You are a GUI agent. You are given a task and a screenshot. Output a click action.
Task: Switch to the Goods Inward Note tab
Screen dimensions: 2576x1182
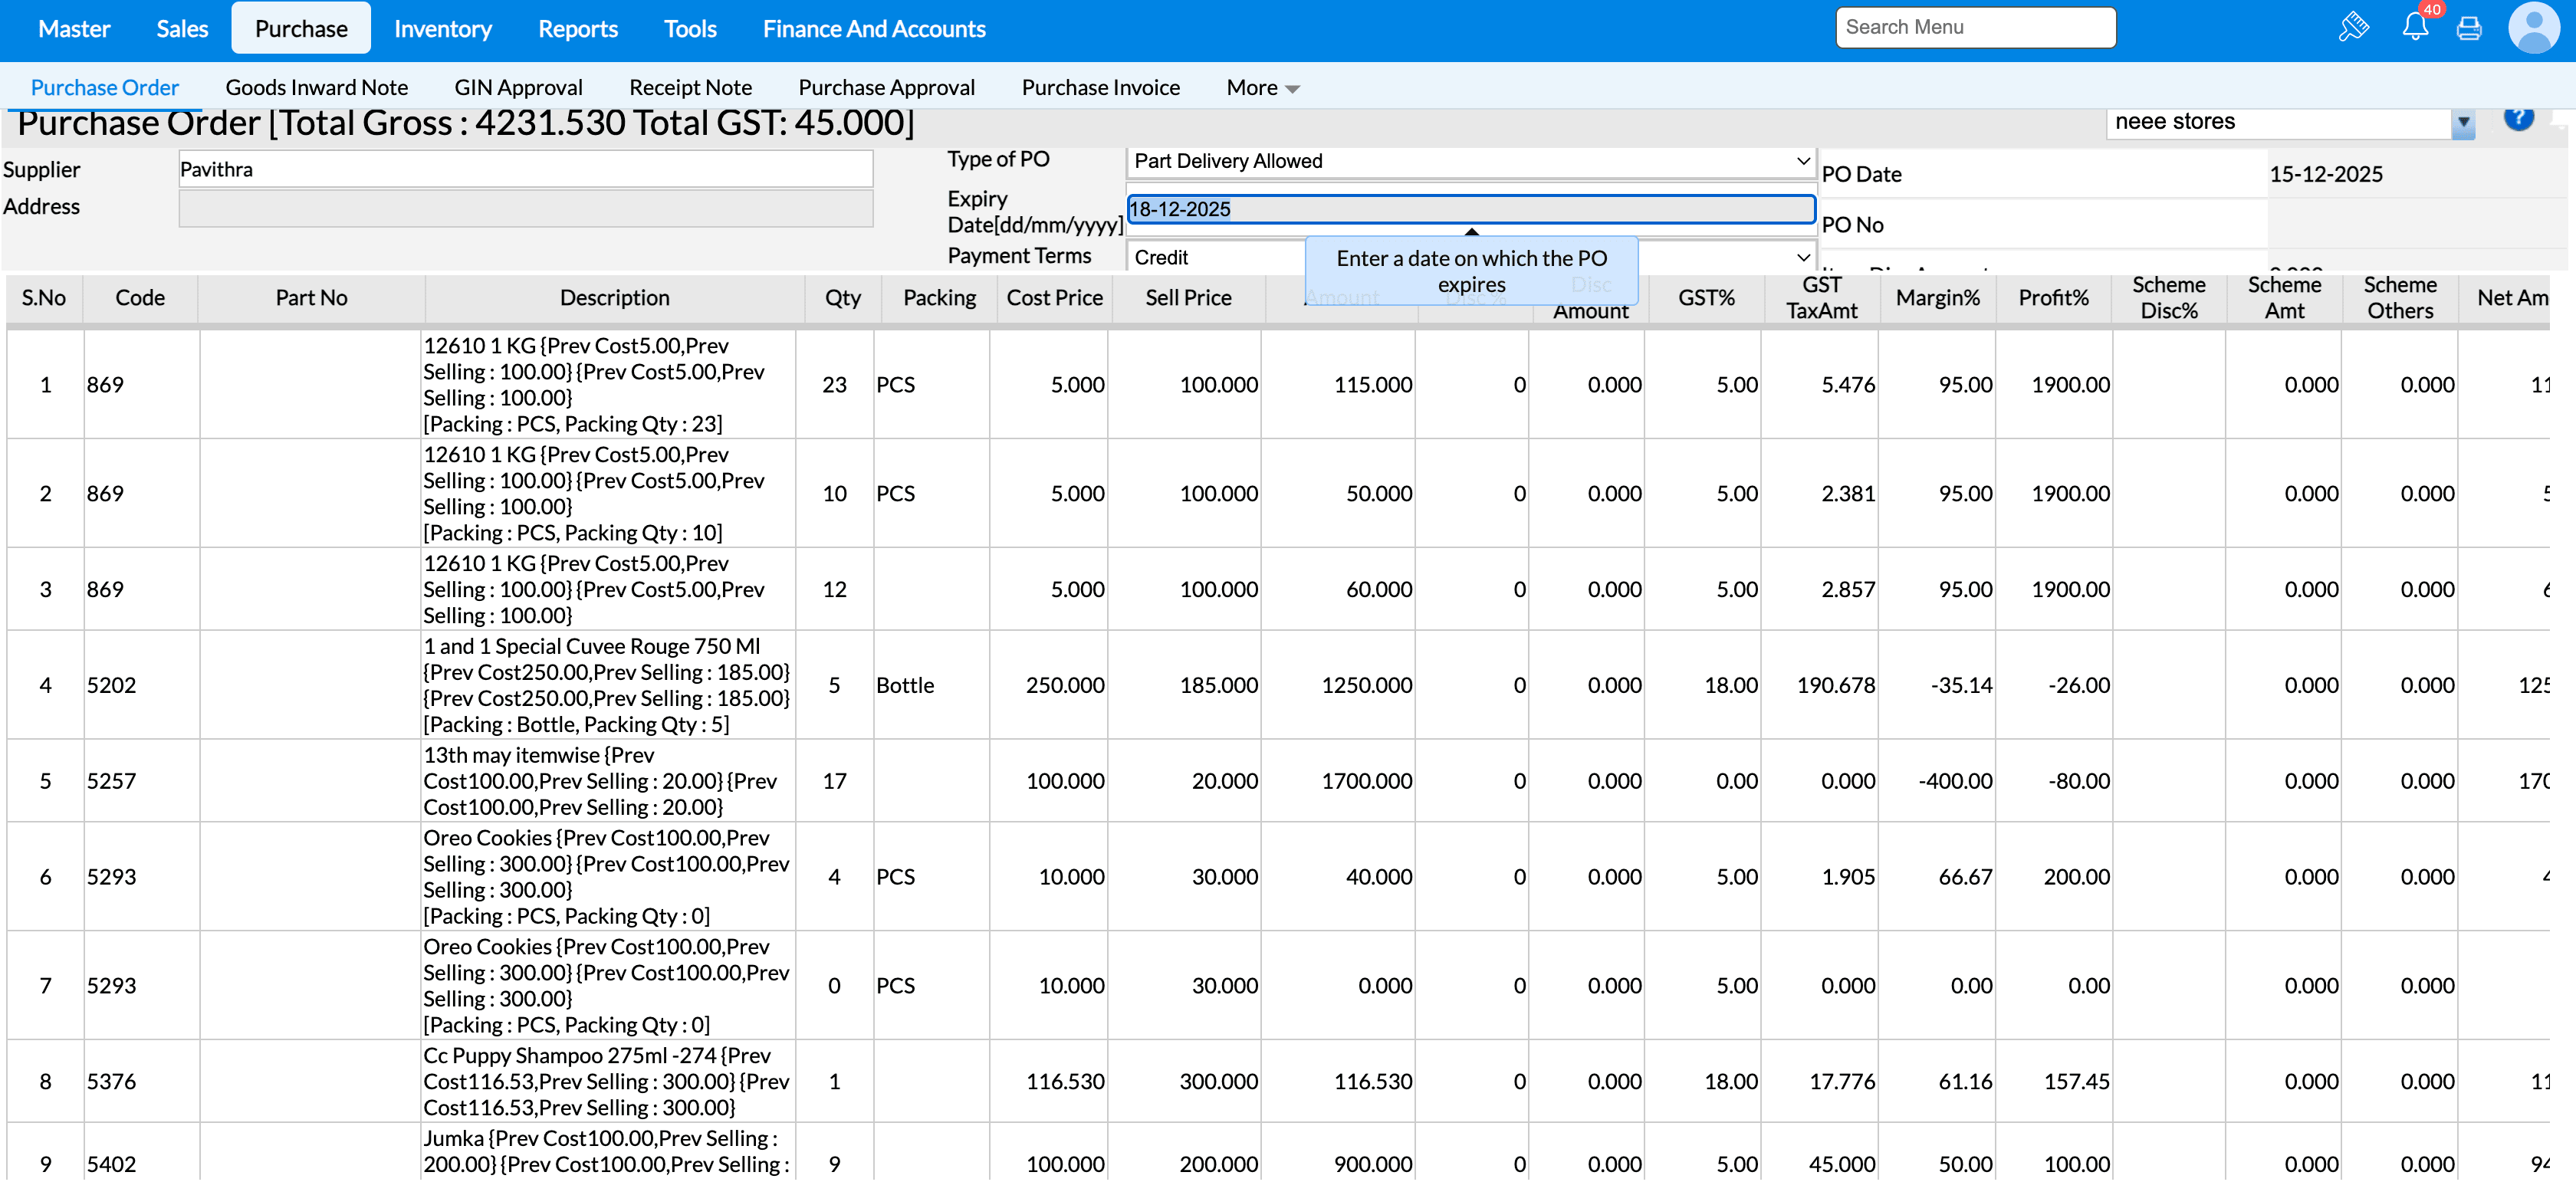pyautogui.click(x=316, y=88)
